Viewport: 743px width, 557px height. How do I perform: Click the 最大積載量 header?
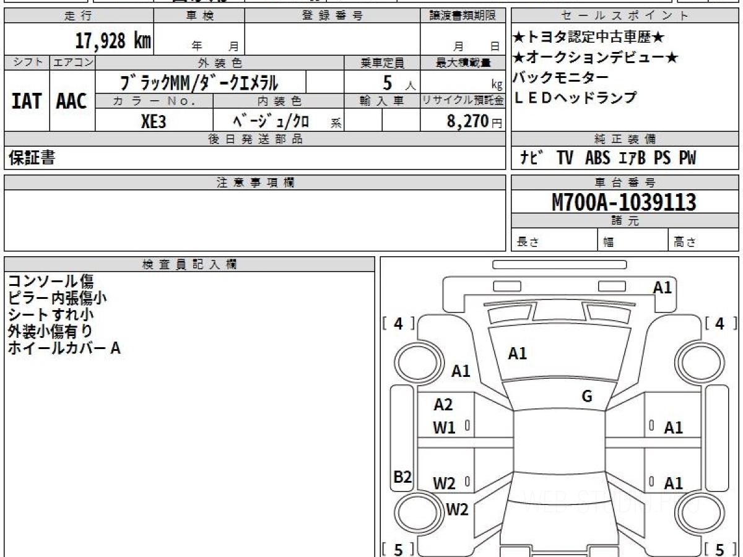[x=463, y=63]
